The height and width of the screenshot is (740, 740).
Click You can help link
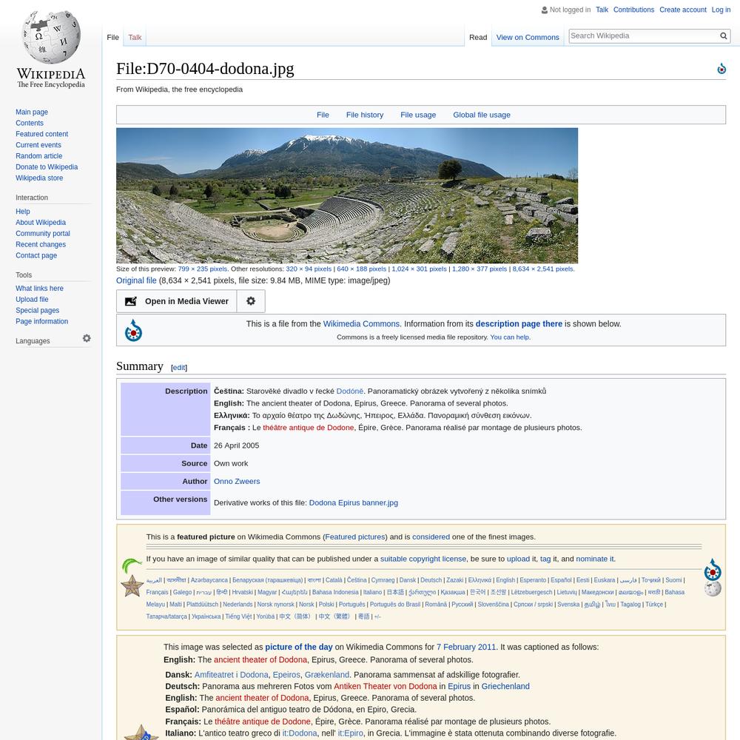[x=510, y=337]
